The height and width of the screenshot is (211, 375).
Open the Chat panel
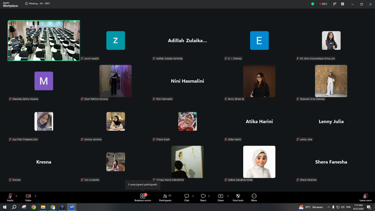pos(186,198)
